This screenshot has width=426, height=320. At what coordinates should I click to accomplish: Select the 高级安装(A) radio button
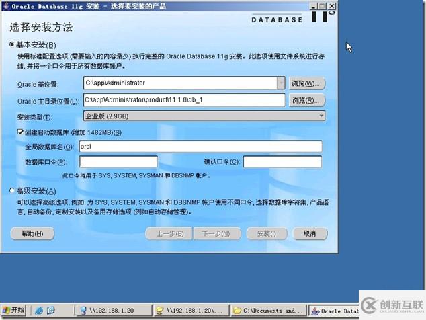(x=11, y=190)
